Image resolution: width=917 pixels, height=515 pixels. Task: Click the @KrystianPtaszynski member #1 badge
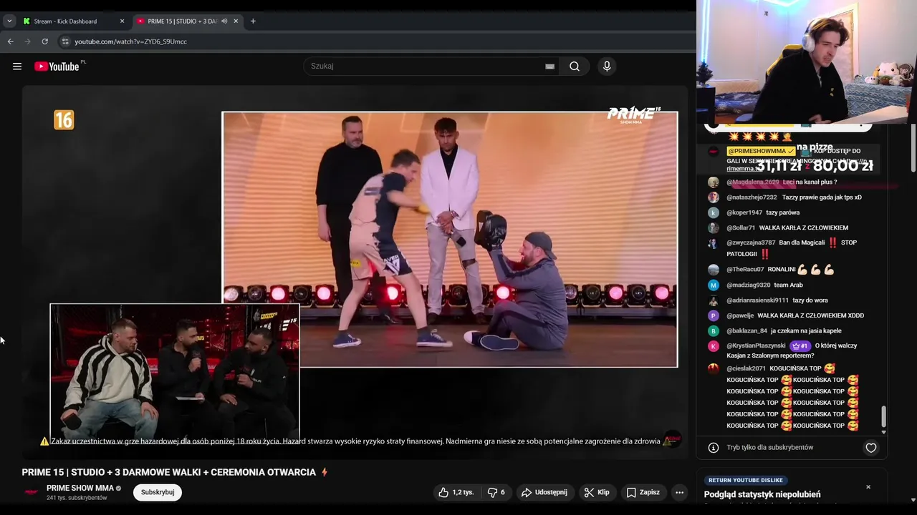800,345
